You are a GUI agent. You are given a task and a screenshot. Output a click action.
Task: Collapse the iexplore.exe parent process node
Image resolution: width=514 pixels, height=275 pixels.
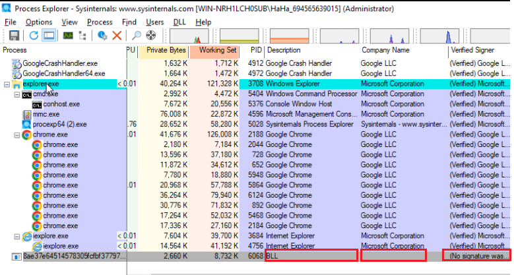click(x=17, y=236)
